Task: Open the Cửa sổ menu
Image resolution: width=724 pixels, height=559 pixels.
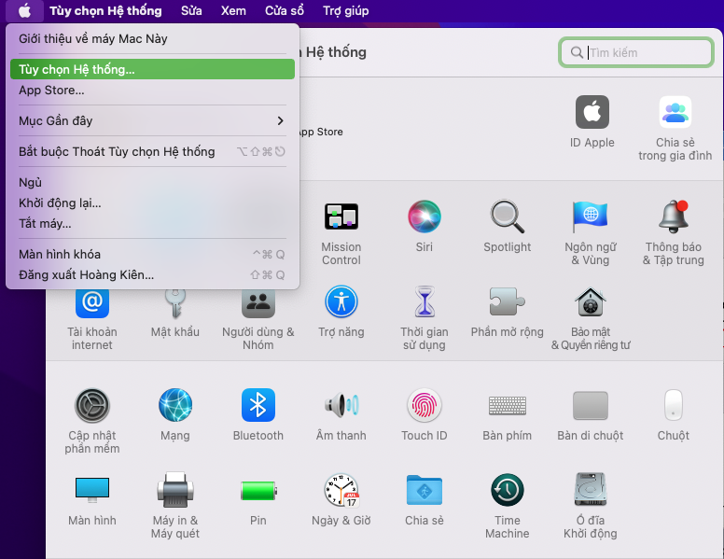Action: pos(285,10)
